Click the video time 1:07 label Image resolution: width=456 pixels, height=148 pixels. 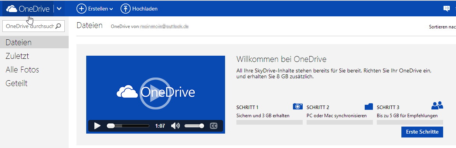pos(160,126)
